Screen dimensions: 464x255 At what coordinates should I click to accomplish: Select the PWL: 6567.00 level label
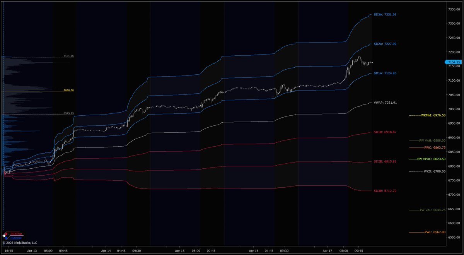pos(435,232)
